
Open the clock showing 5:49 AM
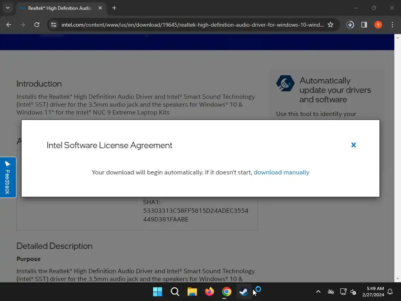(373, 292)
